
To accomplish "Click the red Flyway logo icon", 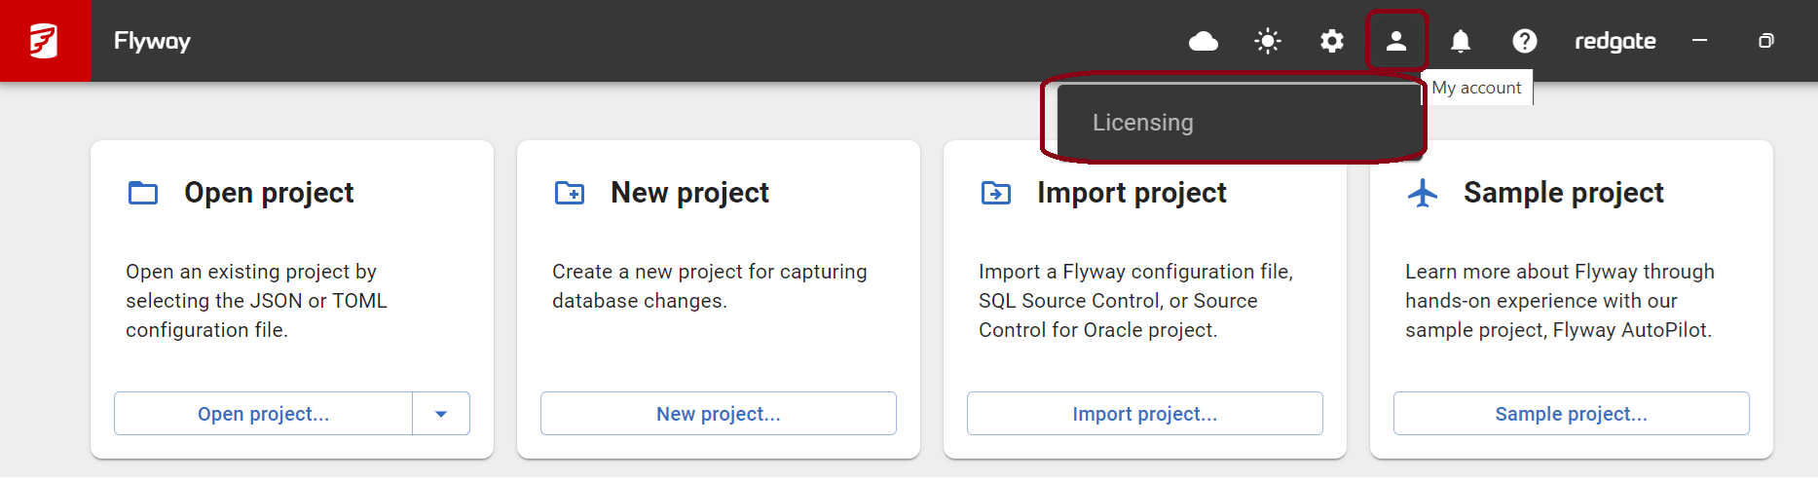I will (x=45, y=41).
